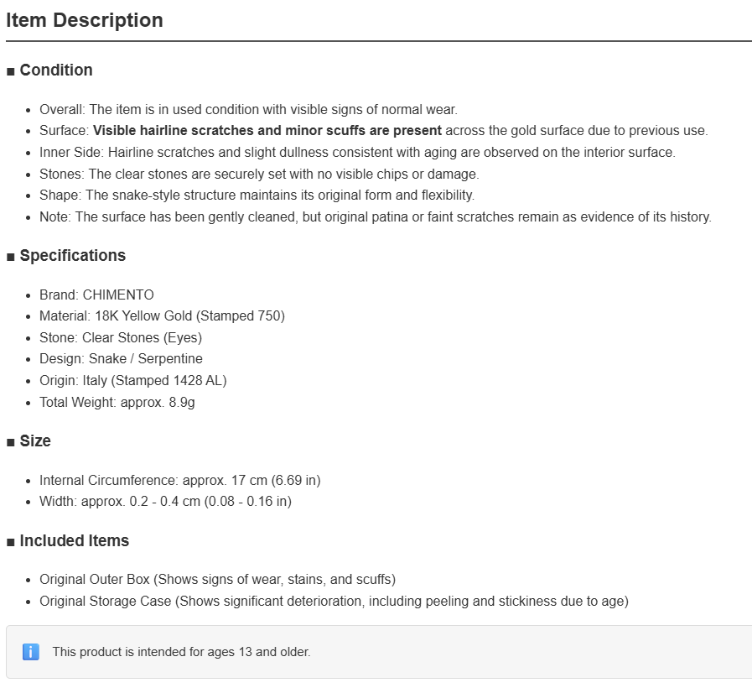Click the Internal Circumference measurement line
This screenshot has width=752, height=688.
click(x=180, y=480)
